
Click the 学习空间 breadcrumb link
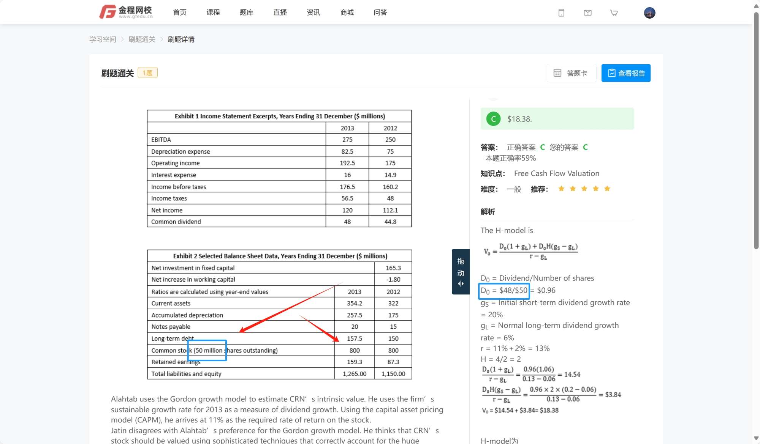[x=103, y=39]
